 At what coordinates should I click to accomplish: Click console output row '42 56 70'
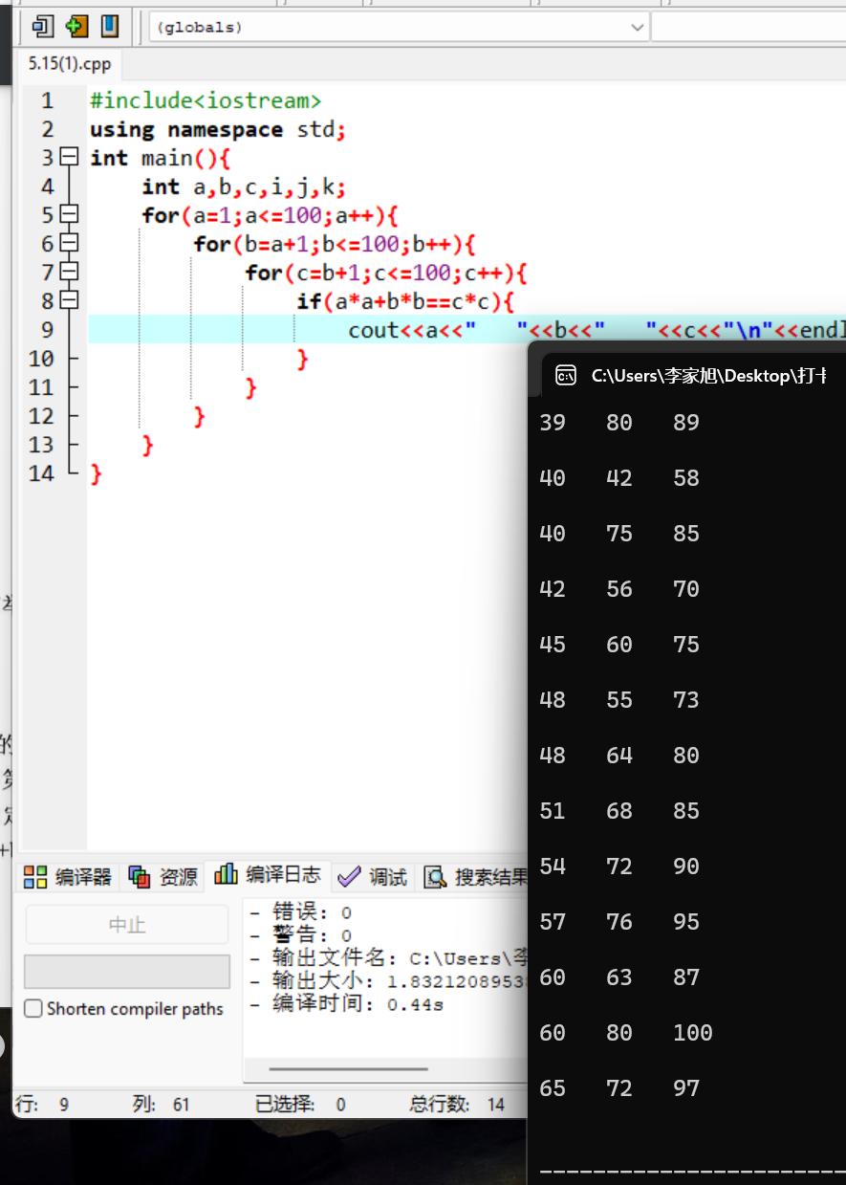tap(619, 589)
